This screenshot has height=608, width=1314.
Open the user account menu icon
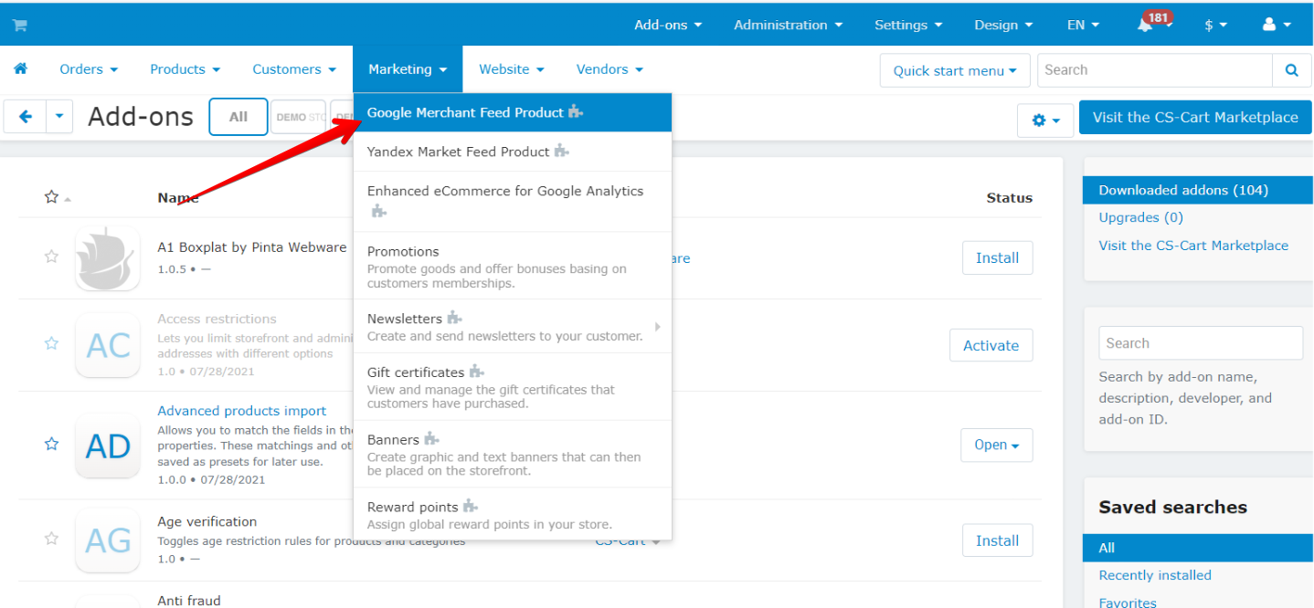tap(1277, 25)
